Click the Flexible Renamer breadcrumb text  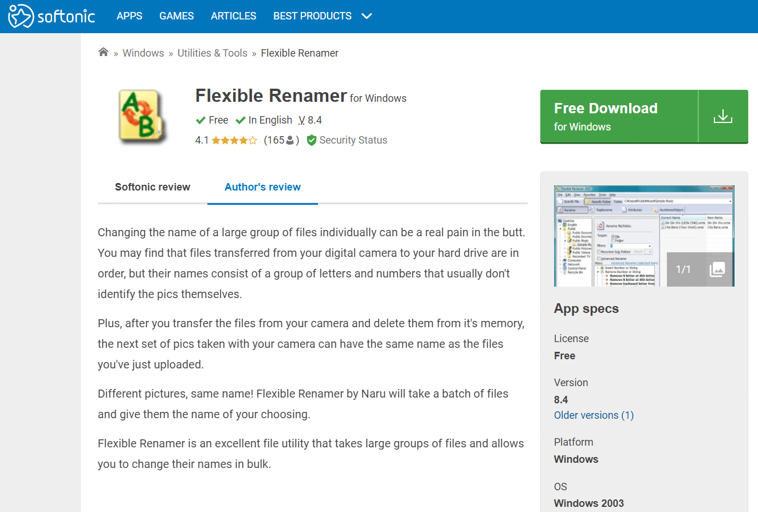click(300, 53)
